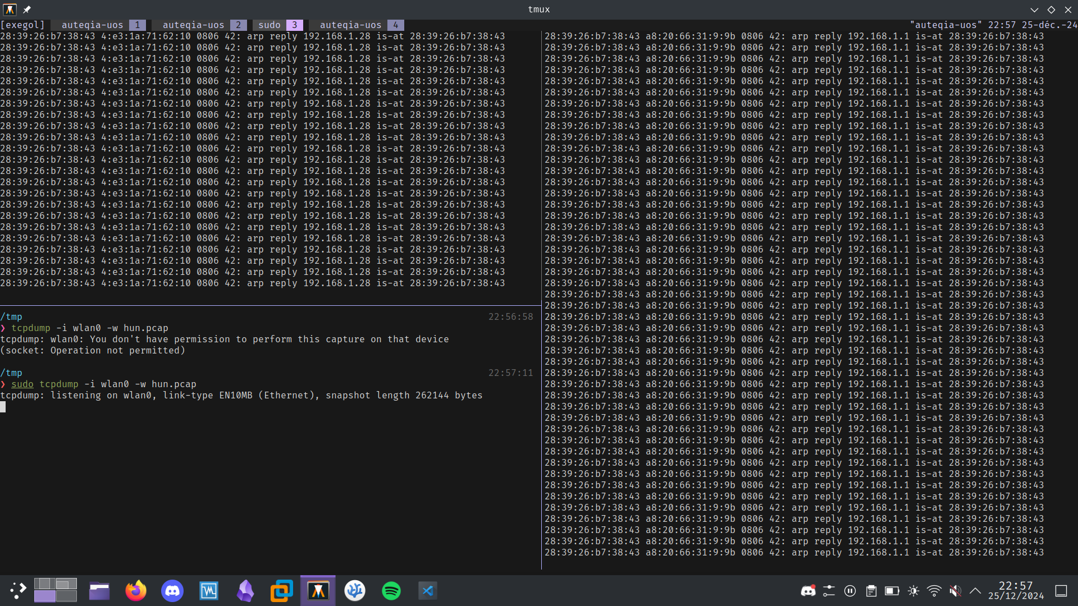Open the screen brightness tray icon
The height and width of the screenshot is (606, 1078).
point(913,590)
